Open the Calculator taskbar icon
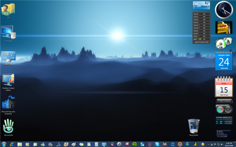Screen dimensions: 236x147 pos(96,144)
